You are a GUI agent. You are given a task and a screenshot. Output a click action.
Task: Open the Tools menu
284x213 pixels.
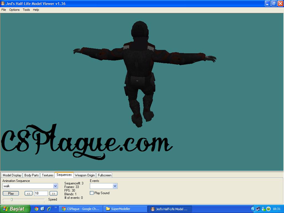point(26,10)
